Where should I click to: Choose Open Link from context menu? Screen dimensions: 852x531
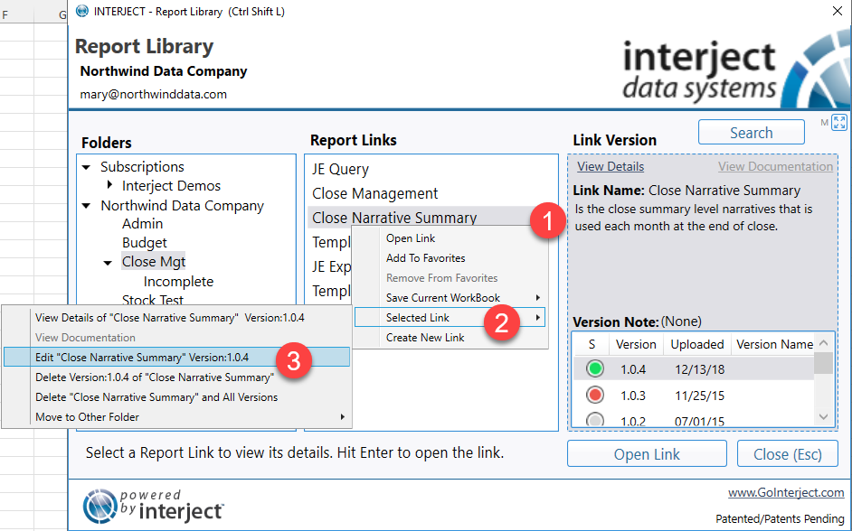pyautogui.click(x=411, y=238)
